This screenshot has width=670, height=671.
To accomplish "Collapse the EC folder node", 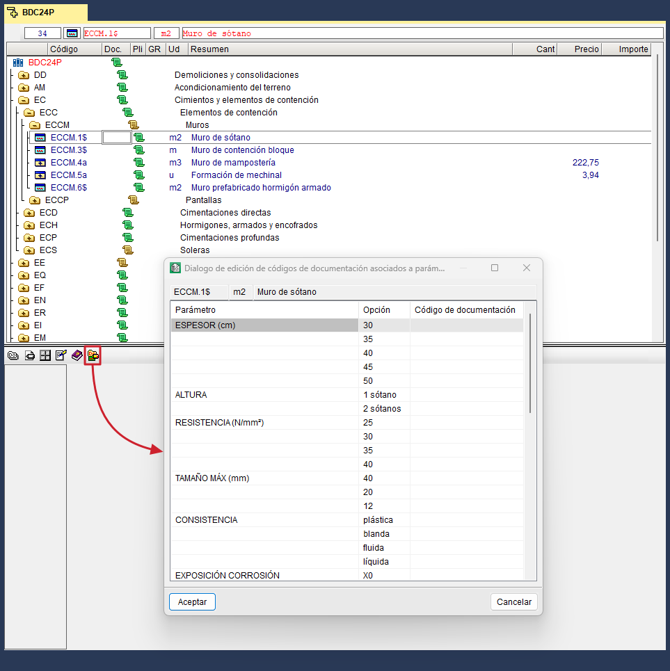I will tap(24, 100).
